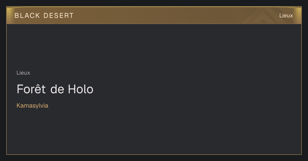
Task: Click the gold bottom border of the card
Action: pos(154,154)
